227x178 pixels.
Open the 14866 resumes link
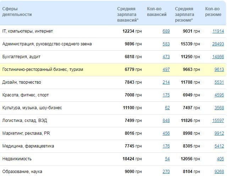pos(218,57)
